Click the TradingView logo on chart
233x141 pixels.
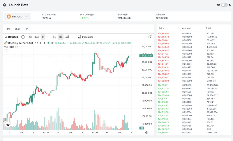8,125
